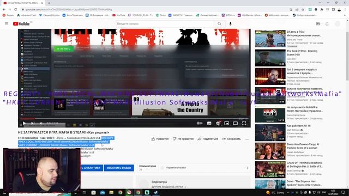
Task: Open the Trovo bookmark
Action: point(161,15)
